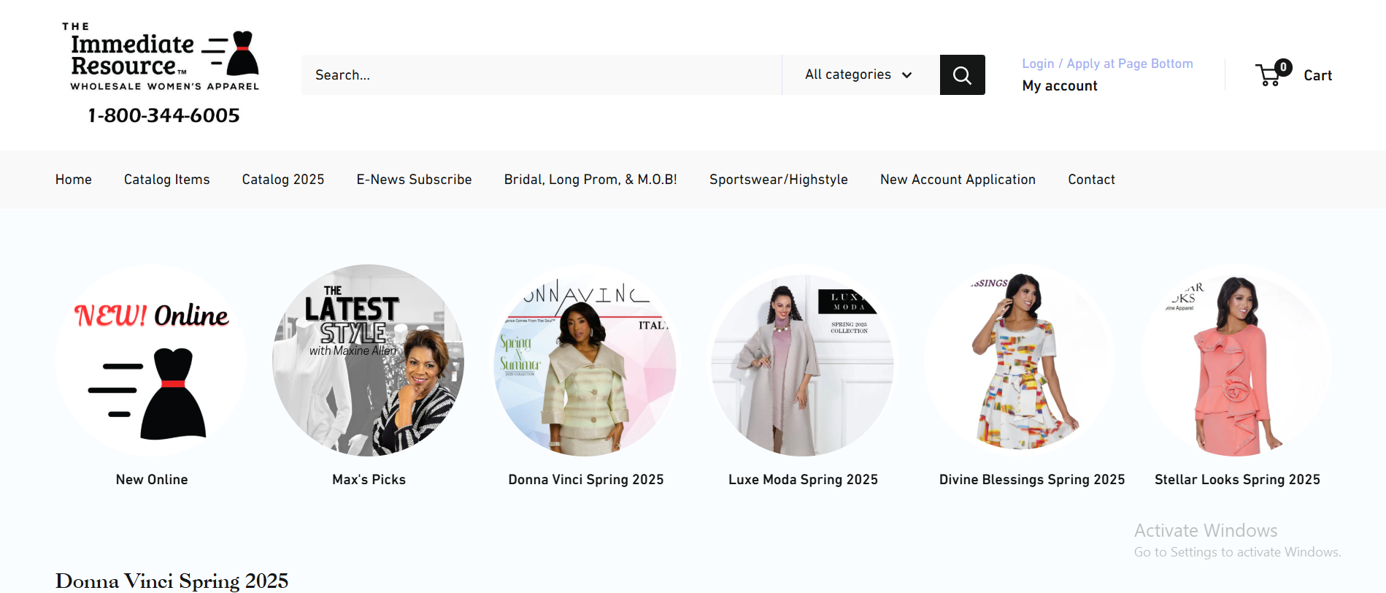Go to the Home menu item
Image resolution: width=1386 pixels, height=593 pixels.
point(74,180)
